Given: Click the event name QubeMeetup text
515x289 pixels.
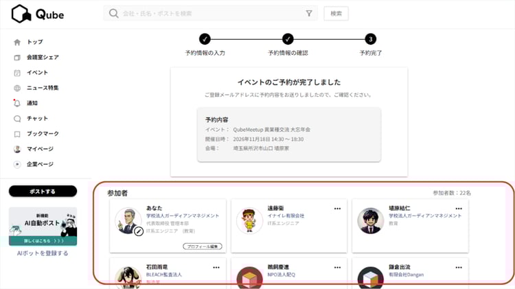Looking at the screenshot, I should 272,130.
